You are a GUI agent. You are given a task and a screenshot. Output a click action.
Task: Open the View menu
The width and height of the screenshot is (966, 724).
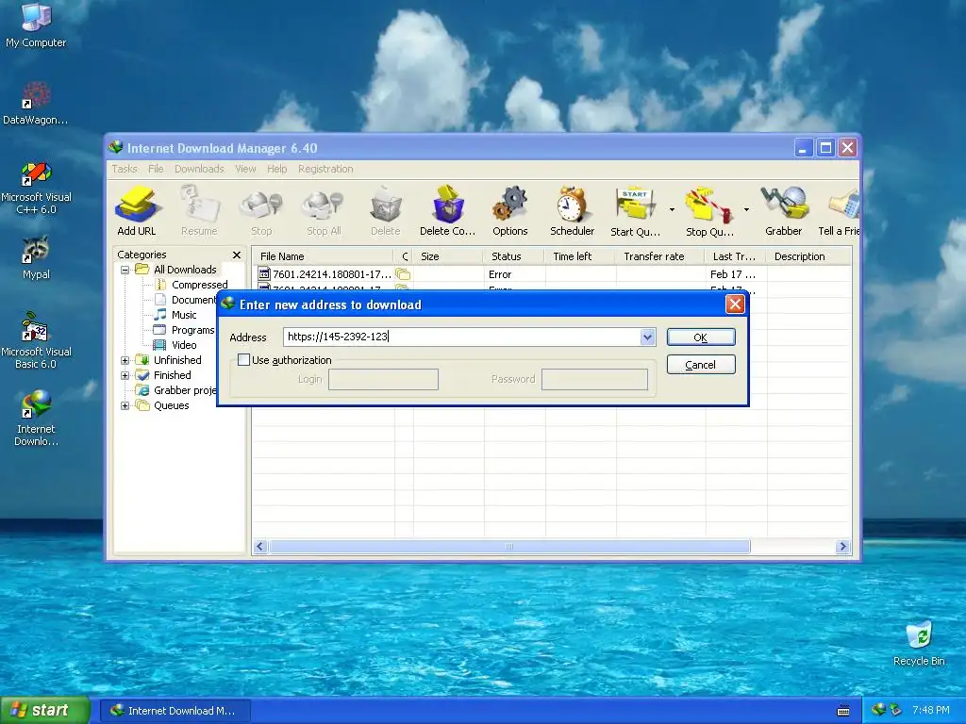pyautogui.click(x=245, y=169)
